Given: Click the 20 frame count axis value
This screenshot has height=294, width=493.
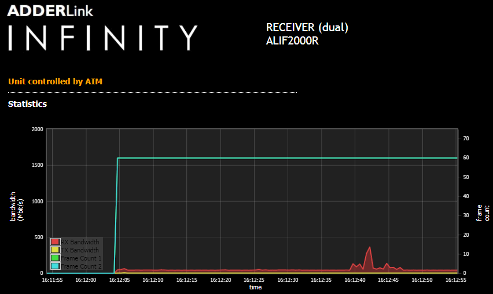Looking at the screenshot, I should [466, 235].
